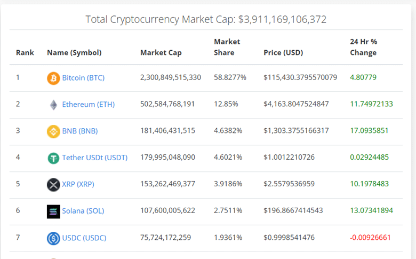Click the Price (USD) column header

(x=284, y=53)
